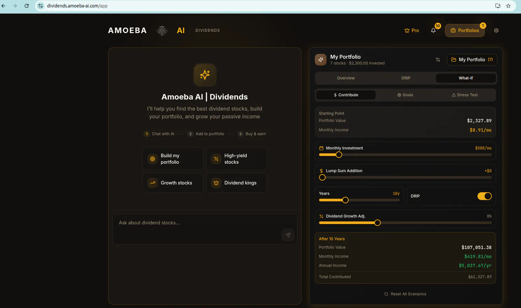Focus the Ask about dividend stocks input
Viewport: 521px width, 308px height.
pos(205,229)
